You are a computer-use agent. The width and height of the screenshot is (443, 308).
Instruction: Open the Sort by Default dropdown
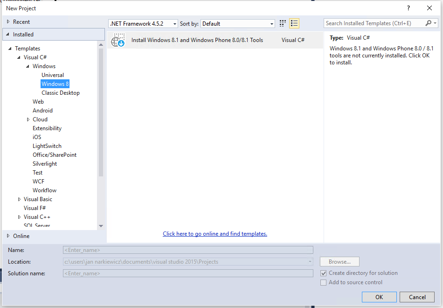pyautogui.click(x=238, y=24)
